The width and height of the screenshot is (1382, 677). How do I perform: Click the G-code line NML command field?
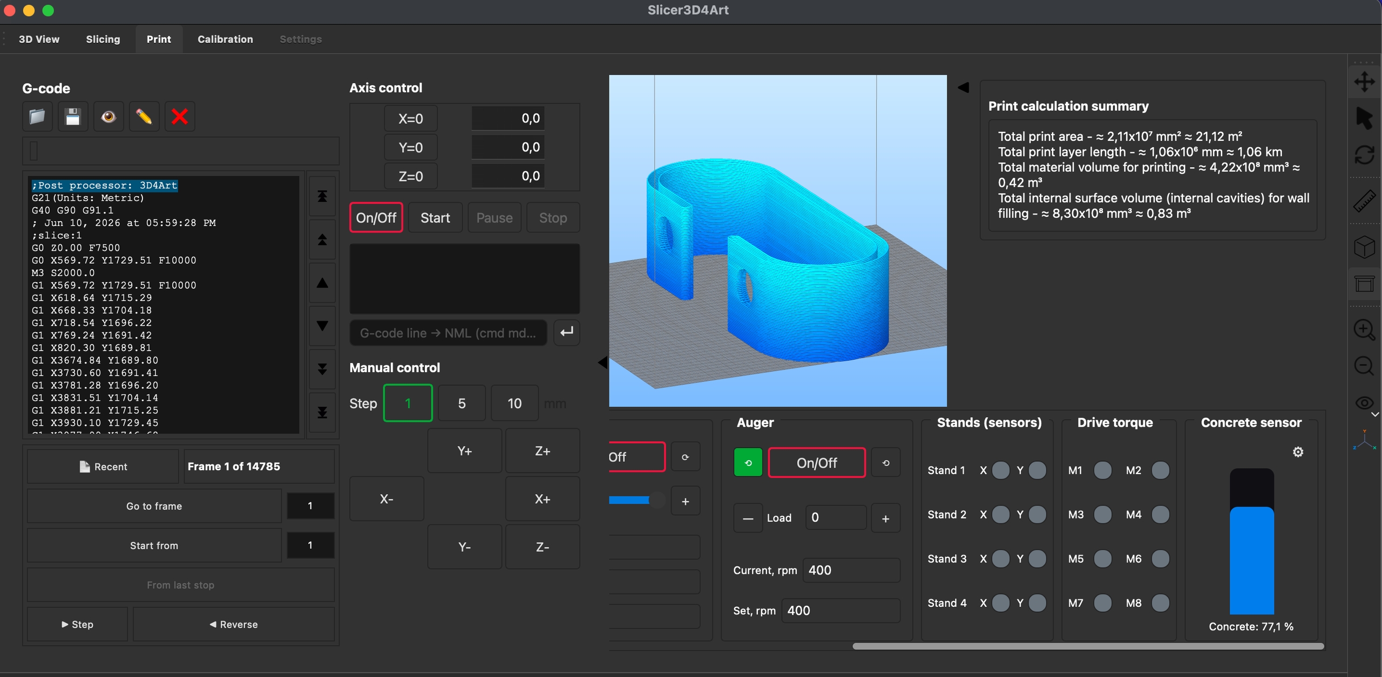(448, 333)
